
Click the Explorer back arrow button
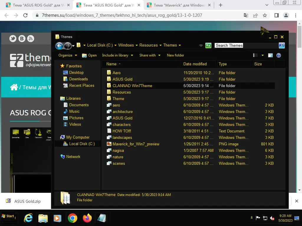[x=59, y=46]
